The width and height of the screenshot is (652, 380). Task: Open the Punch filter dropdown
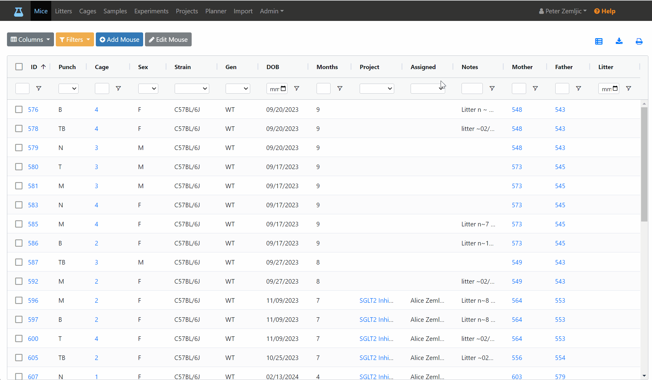click(x=68, y=88)
